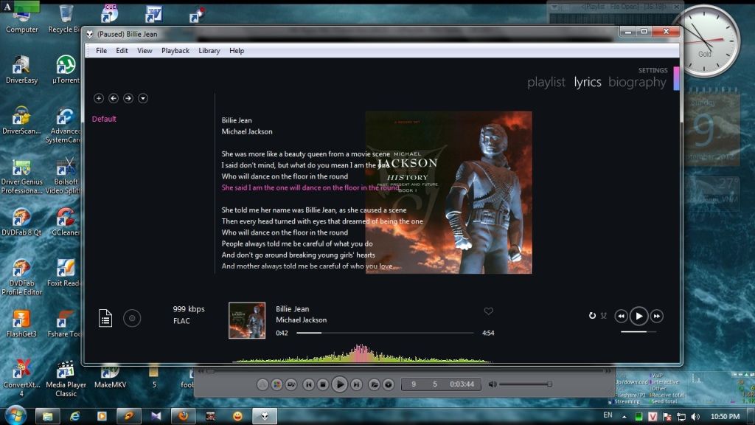Viewport: 755px width, 425px height.
Task: Open Firefox from the taskbar
Action: pyautogui.click(x=183, y=416)
